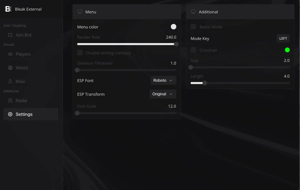
Task: Enable the Disable writing memory checkbox
Action: (80, 53)
